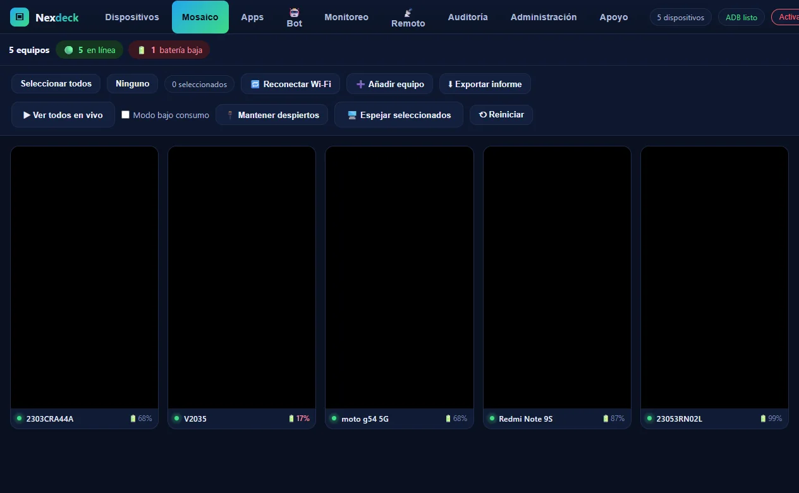
Task: Click the Reiniciar button label
Action: (x=506, y=115)
